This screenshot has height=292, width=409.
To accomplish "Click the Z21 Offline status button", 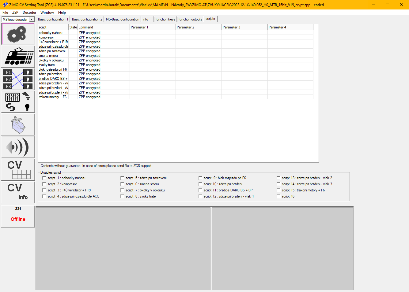I will (18, 216).
